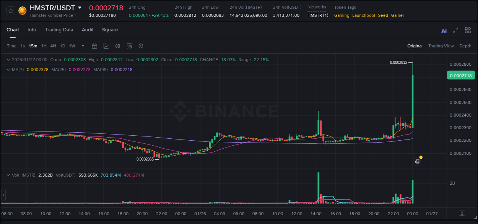Expand the MA indicators row chevron
The width and height of the screenshot is (478, 224).
coord(8,70)
